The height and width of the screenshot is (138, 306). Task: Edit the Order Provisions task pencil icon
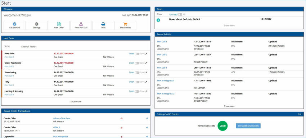click(x=147, y=63)
